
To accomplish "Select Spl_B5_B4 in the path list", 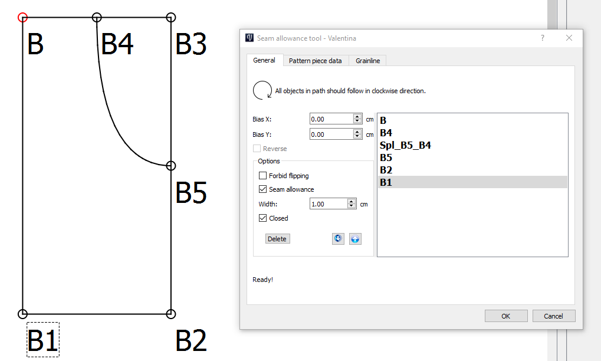I will tap(406, 145).
